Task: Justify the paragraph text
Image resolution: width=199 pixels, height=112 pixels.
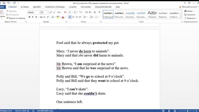Action: (80, 17)
